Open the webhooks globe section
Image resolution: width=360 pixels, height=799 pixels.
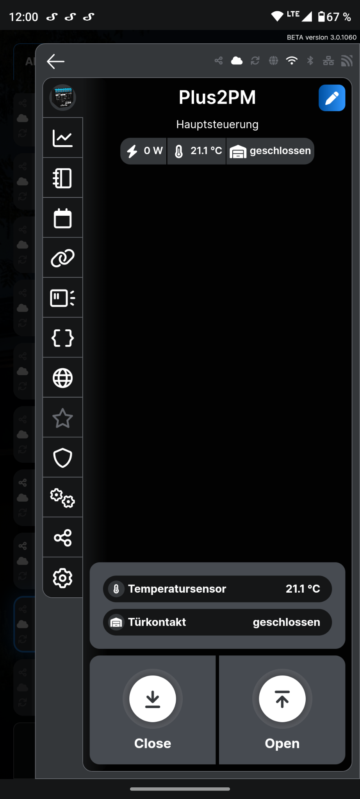(62, 378)
